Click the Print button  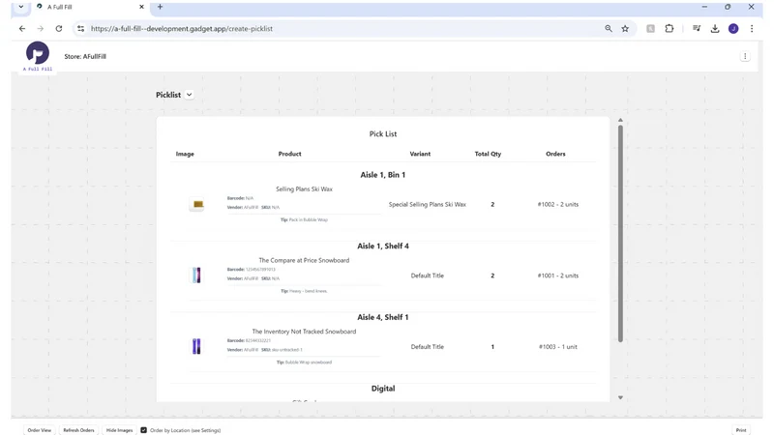741,430
